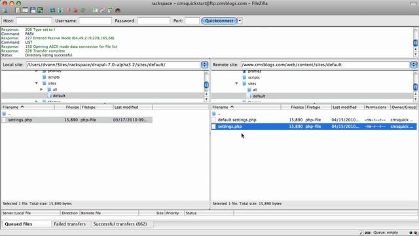This screenshot has width=419, height=236.
Task: Click the binoculars file search icon
Action: pos(118,10)
